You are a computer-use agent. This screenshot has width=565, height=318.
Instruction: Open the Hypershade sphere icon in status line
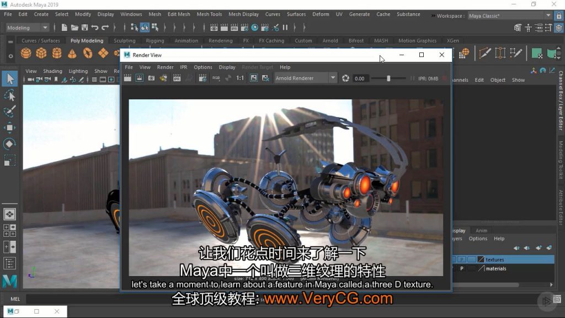click(x=255, y=28)
